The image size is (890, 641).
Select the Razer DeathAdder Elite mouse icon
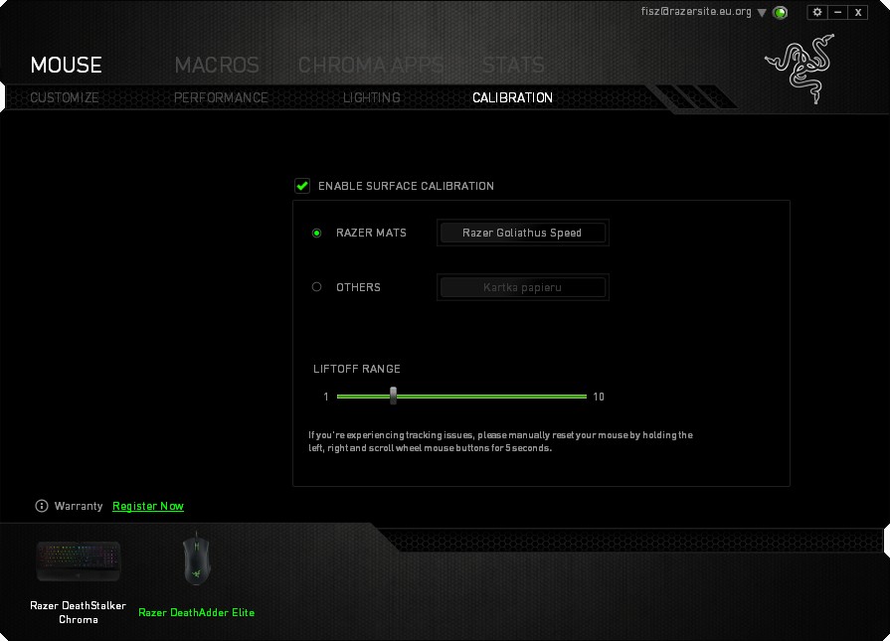pos(196,560)
